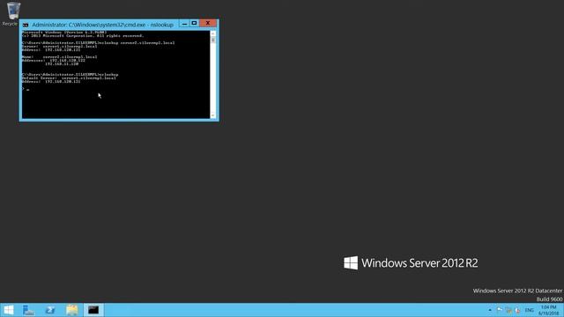Open the cmd window system menu icon
Screen dimensions: 564x317
click(26, 25)
